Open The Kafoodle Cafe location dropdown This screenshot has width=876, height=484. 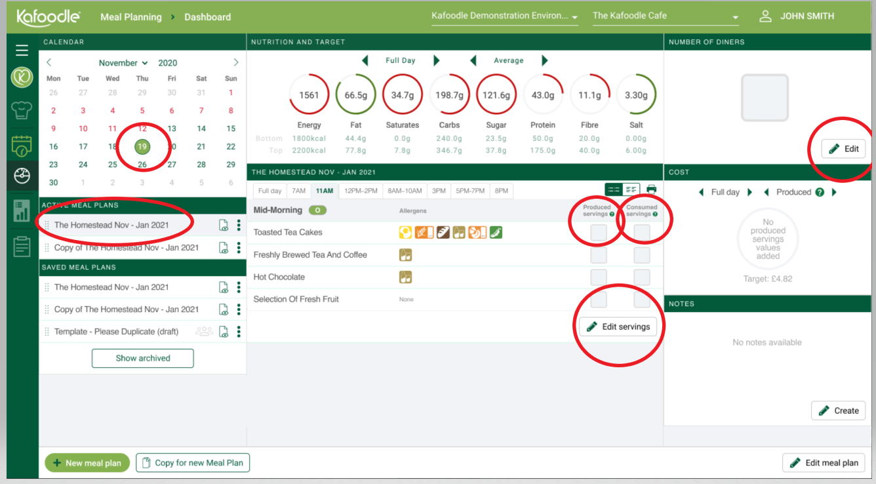(x=666, y=16)
